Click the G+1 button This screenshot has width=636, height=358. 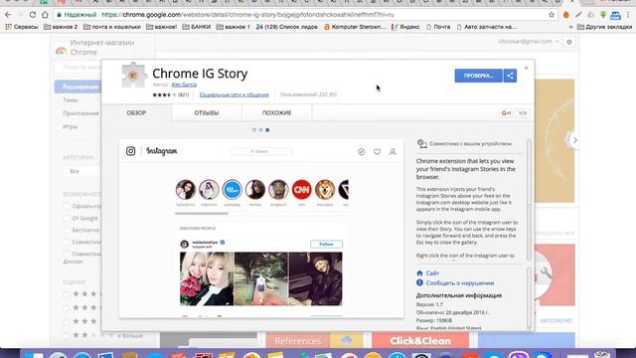click(506, 113)
